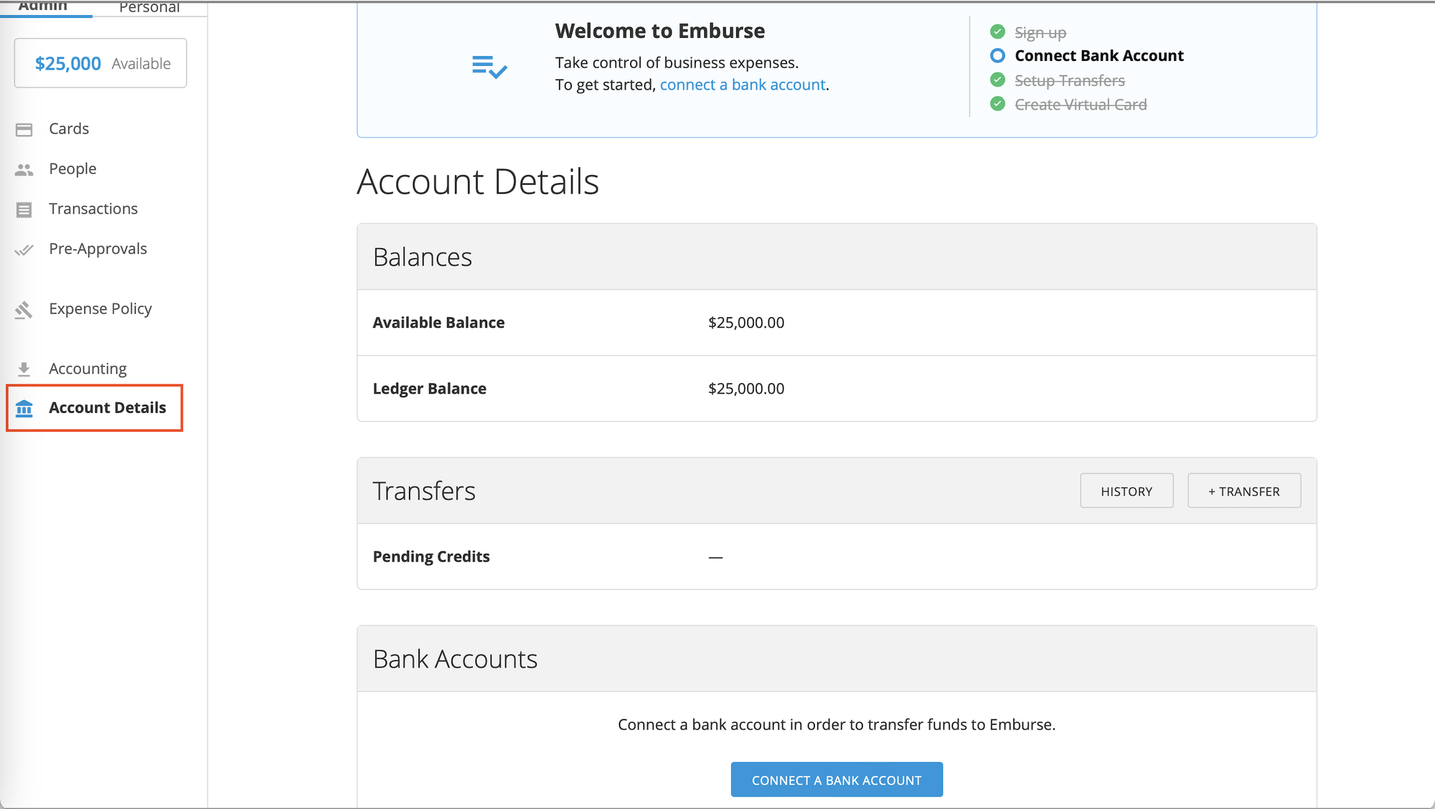Open transfer HISTORY

(x=1126, y=491)
